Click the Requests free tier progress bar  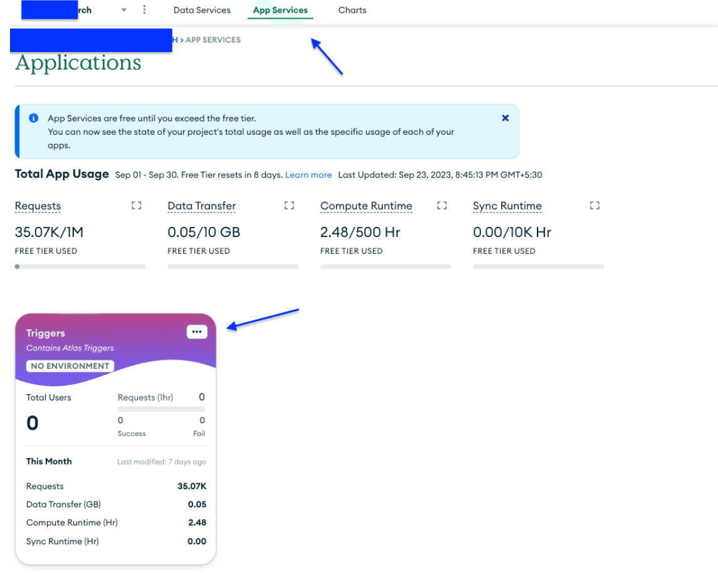pos(80,266)
